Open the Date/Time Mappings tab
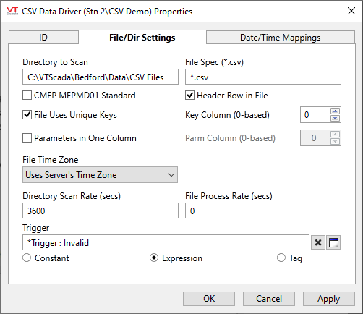This screenshot has width=363, height=314. tap(281, 38)
